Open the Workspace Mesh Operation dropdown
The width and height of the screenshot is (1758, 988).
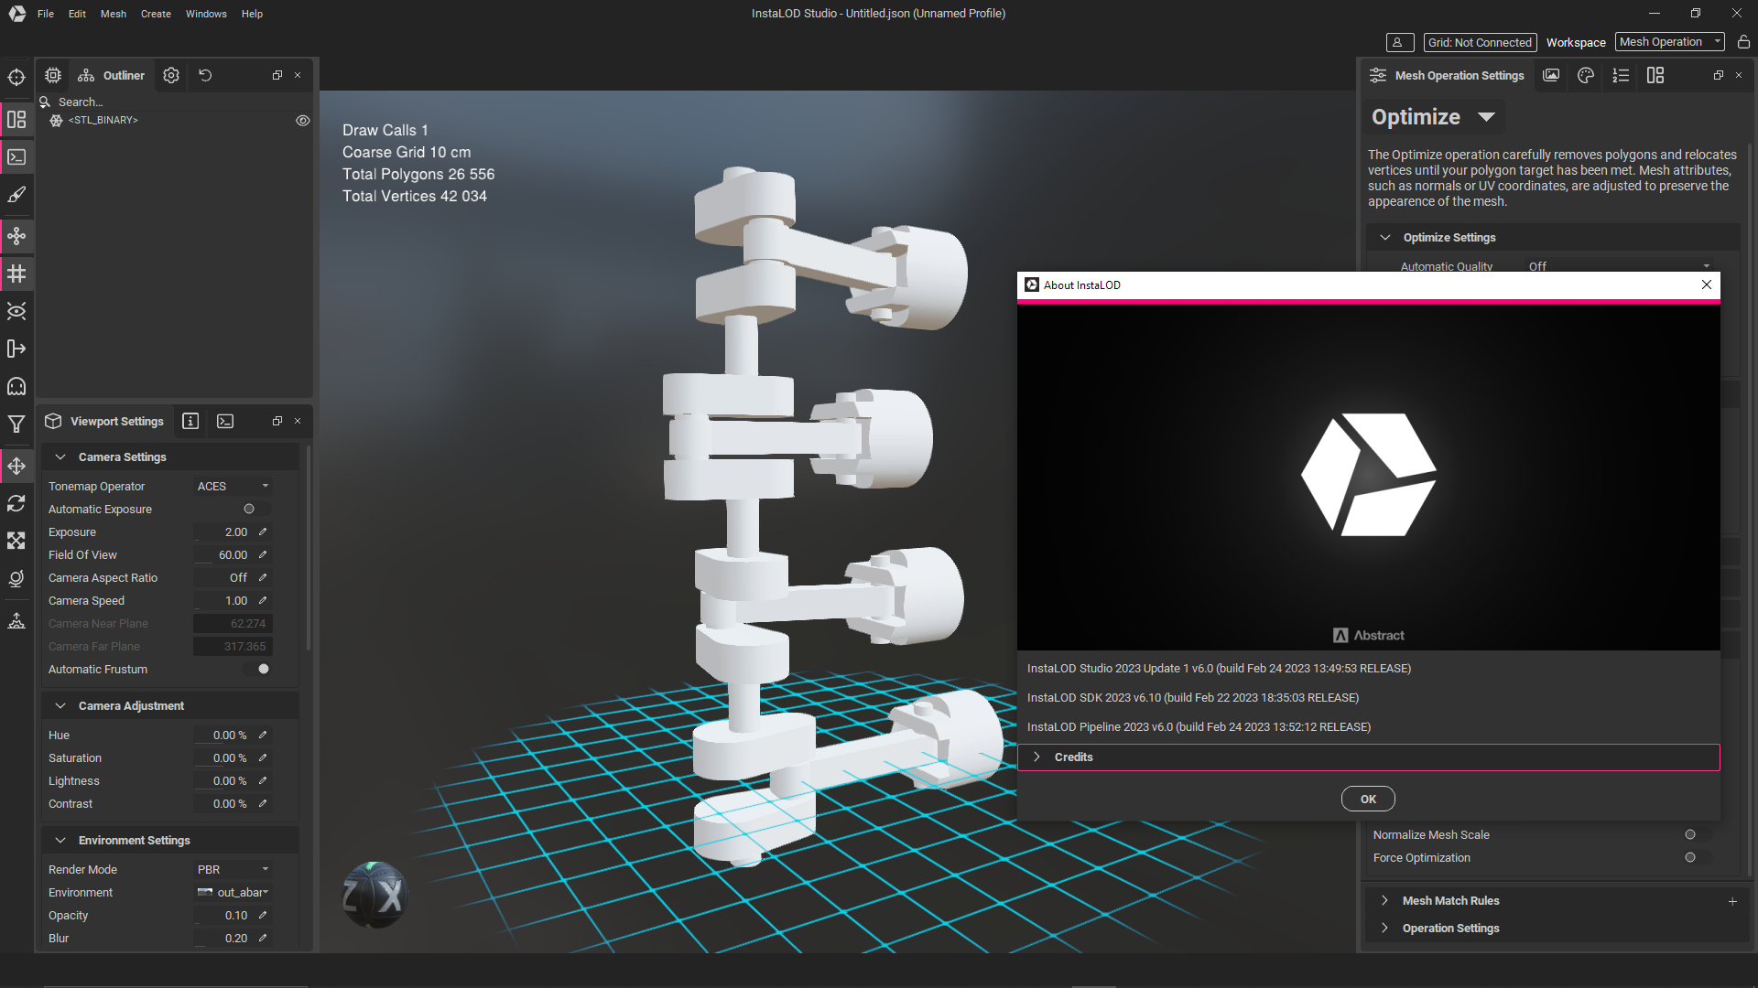(1670, 42)
